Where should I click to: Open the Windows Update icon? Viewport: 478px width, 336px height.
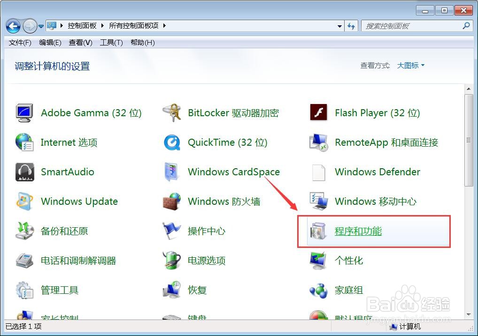pos(24,201)
